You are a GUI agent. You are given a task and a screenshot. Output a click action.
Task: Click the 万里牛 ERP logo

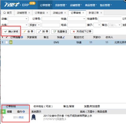17,4
